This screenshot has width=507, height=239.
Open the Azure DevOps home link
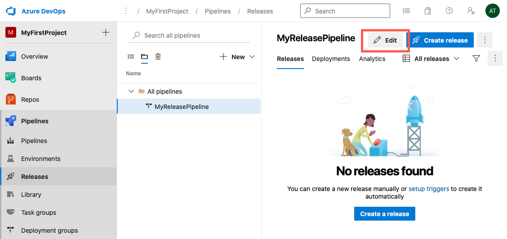(43, 11)
